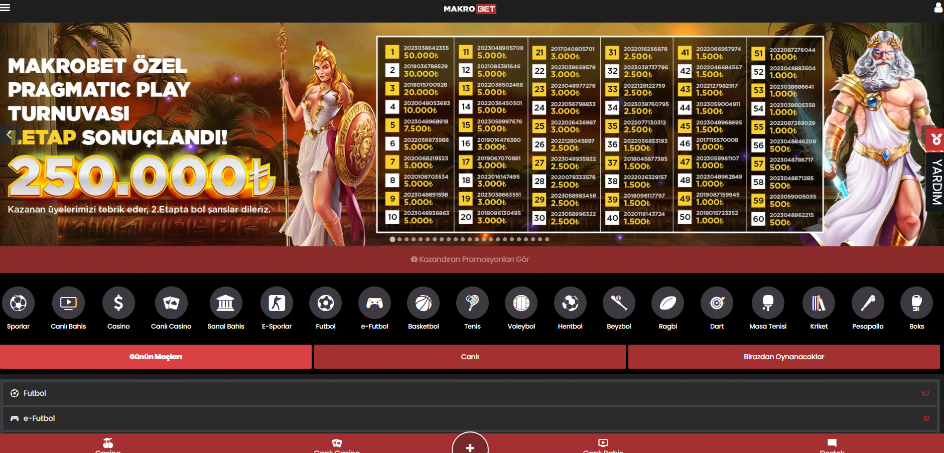Select the Günün Maçları tab
Viewport: 944px width, 453px height.
[x=156, y=357]
